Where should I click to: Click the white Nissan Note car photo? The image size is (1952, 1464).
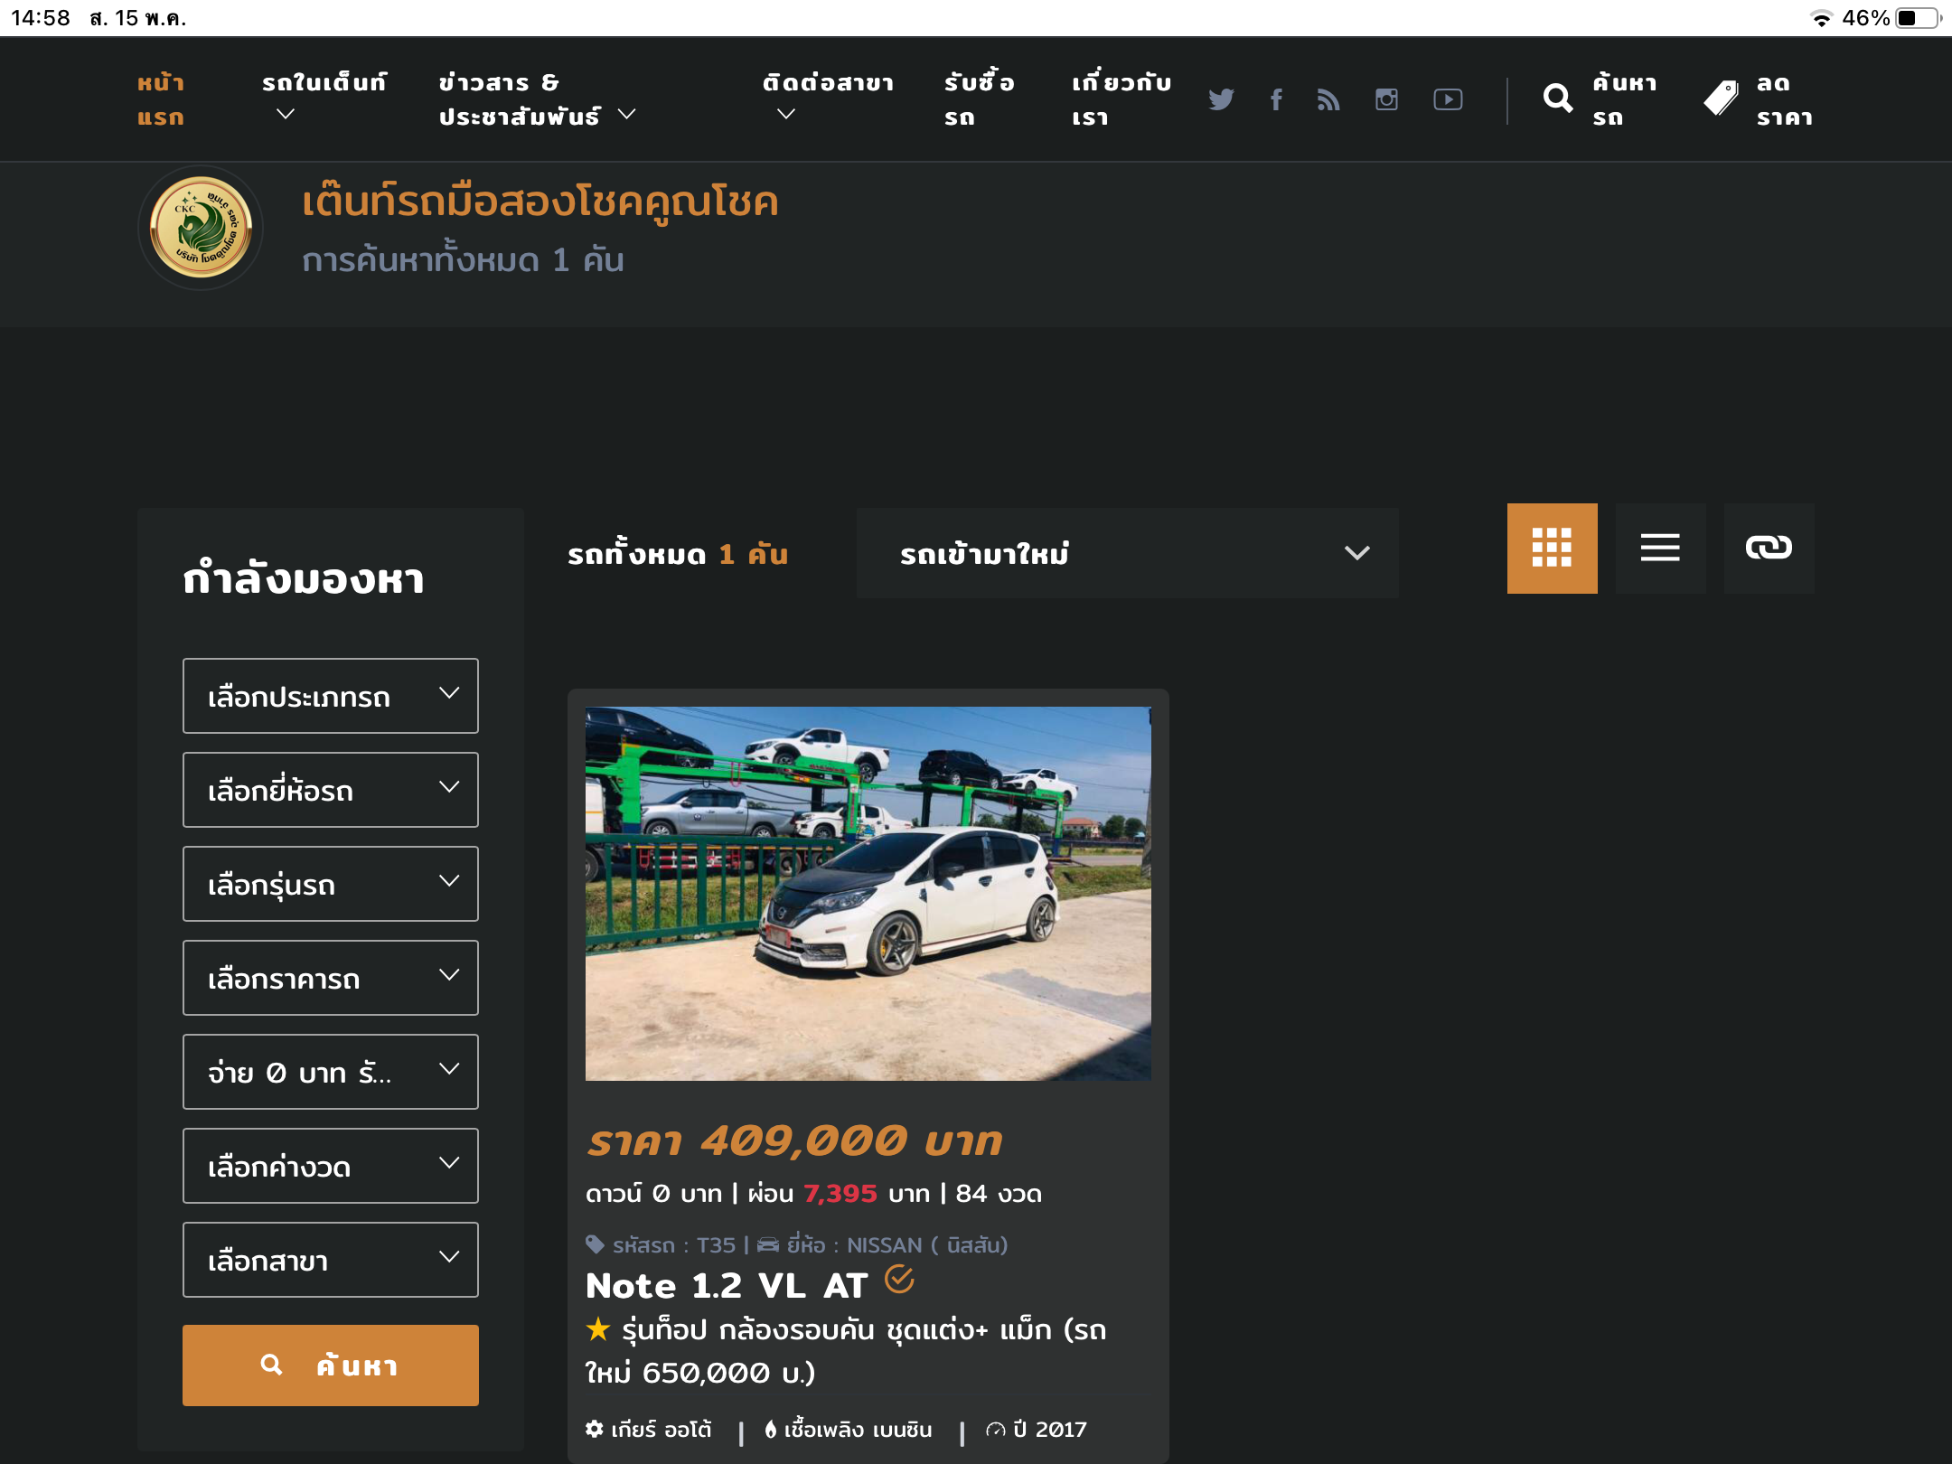[868, 893]
